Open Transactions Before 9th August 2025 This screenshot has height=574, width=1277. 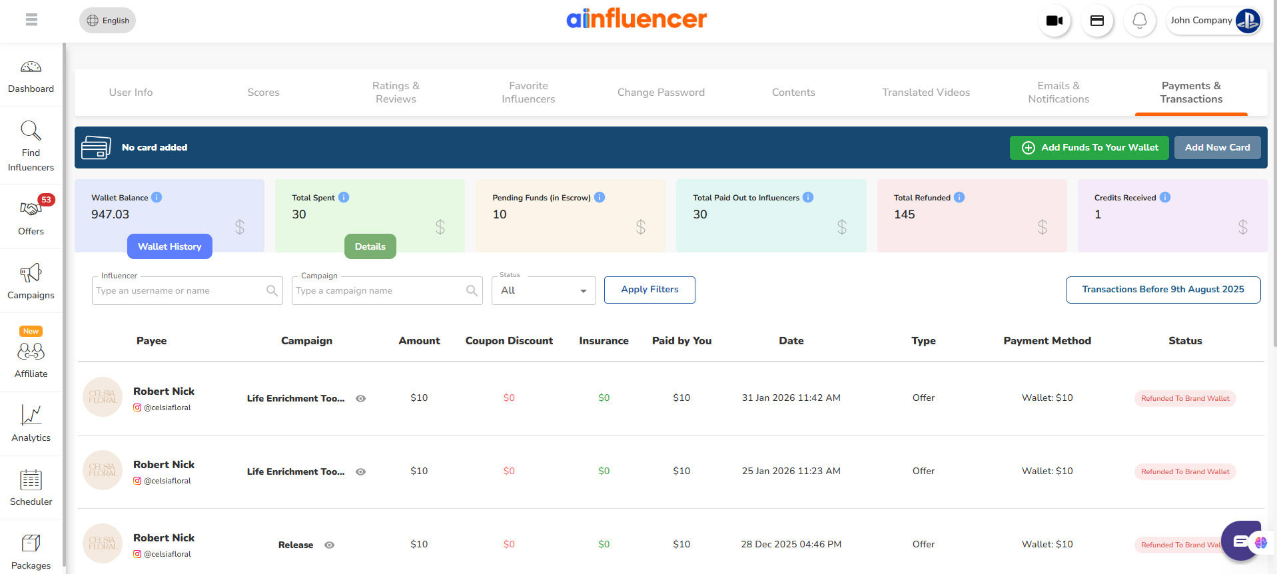pyautogui.click(x=1163, y=290)
